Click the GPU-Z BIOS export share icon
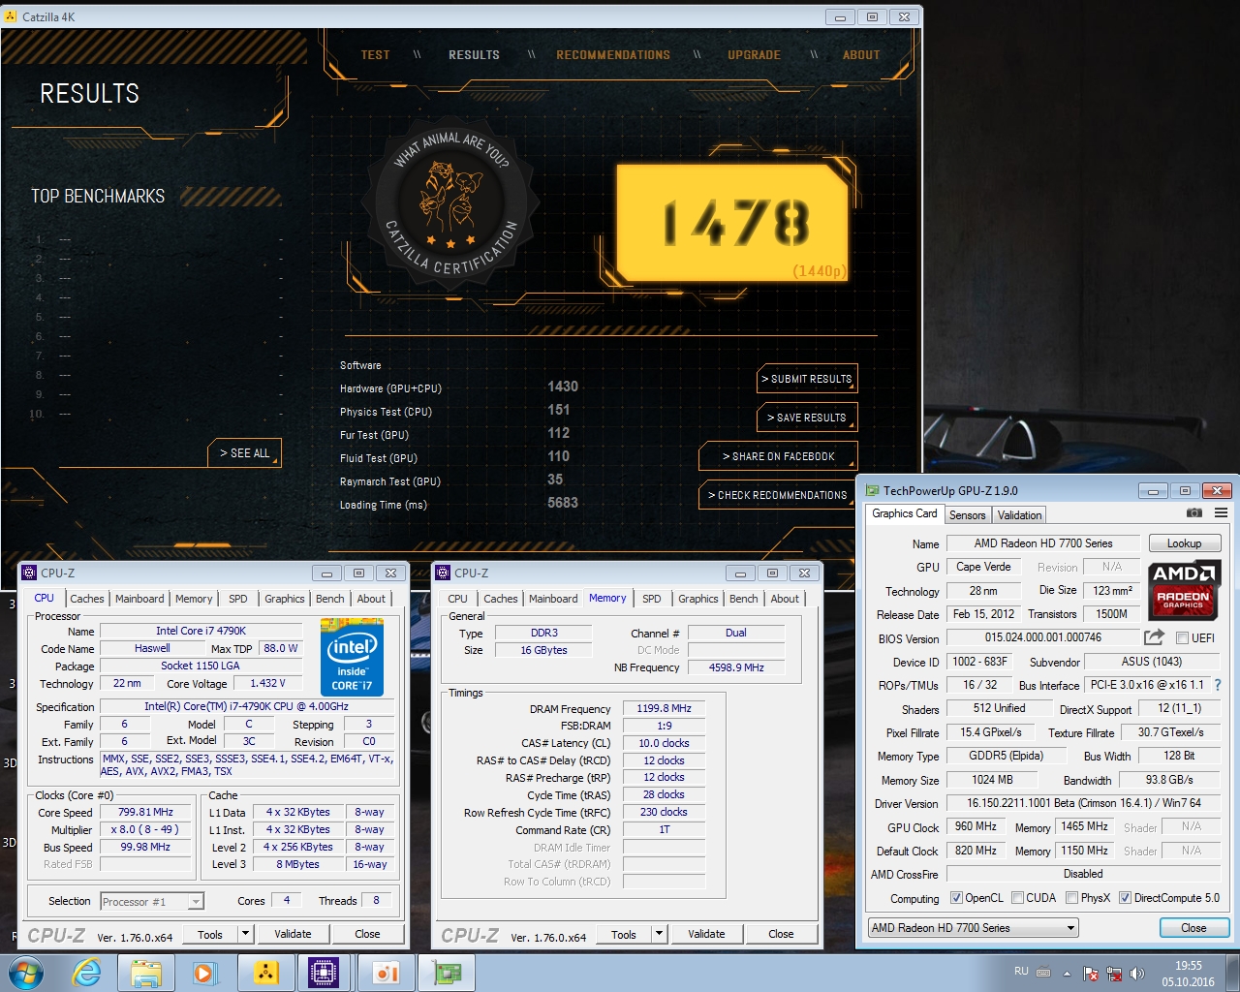 (x=1154, y=637)
